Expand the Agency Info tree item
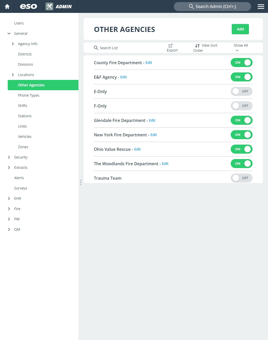Viewport: 268px width, 340px height. (x=13, y=44)
